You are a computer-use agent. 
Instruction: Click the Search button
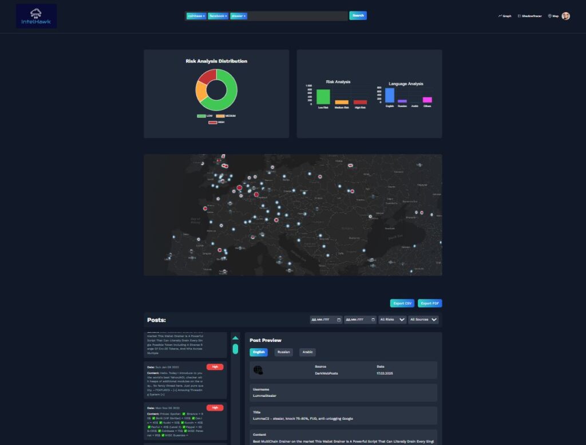tap(358, 15)
